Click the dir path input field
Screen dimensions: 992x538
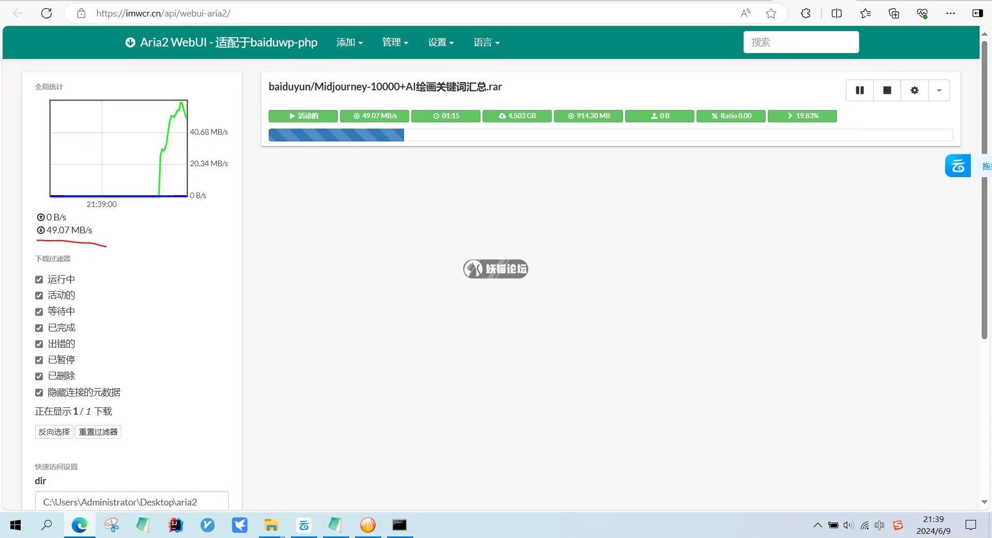(x=132, y=501)
